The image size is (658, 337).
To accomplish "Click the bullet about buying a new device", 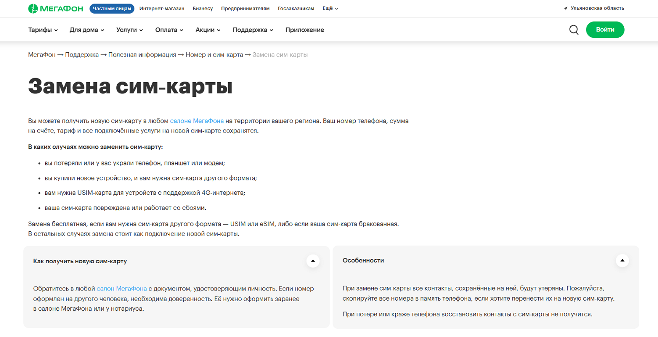I will [150, 178].
